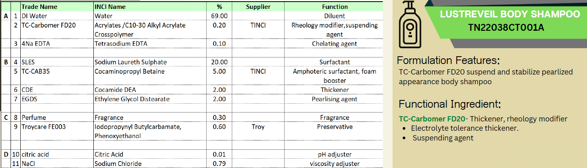This screenshot has width=587, height=168.
Task: Select the "Tetrasodium EDTA" INCI cell
Action: (121, 43)
